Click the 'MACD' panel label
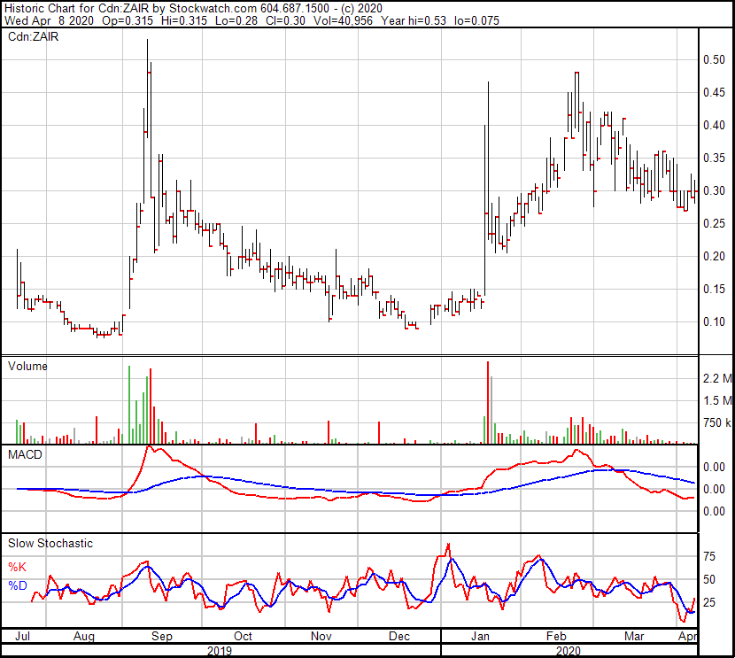Screen dimensions: 735x658 [25, 454]
